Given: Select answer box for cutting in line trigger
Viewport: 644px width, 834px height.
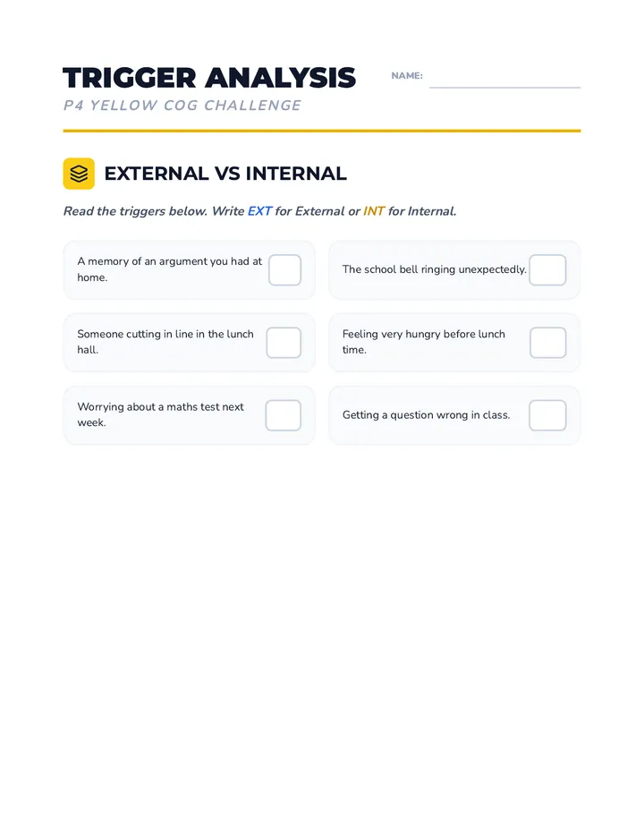Looking at the screenshot, I should 284,343.
